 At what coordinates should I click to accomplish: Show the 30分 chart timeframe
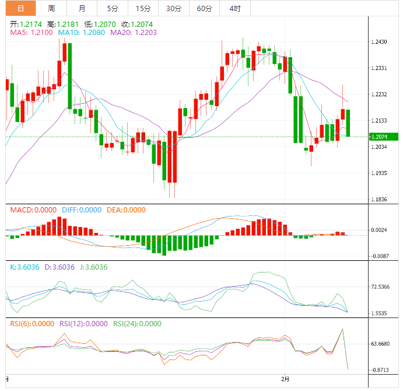[x=173, y=8]
